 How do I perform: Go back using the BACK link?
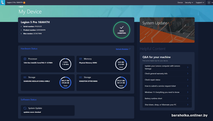(x=21, y=7)
